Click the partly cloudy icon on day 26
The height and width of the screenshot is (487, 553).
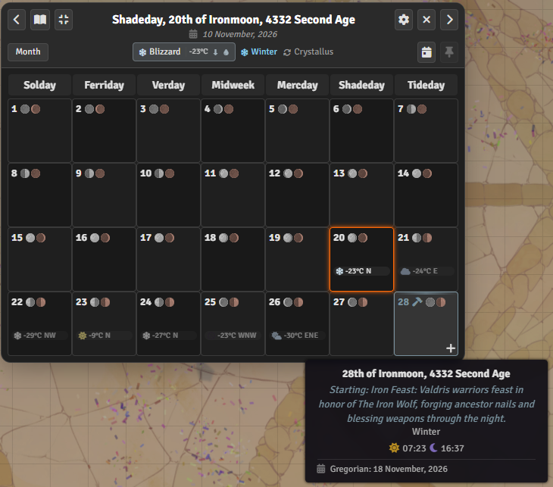pos(276,336)
